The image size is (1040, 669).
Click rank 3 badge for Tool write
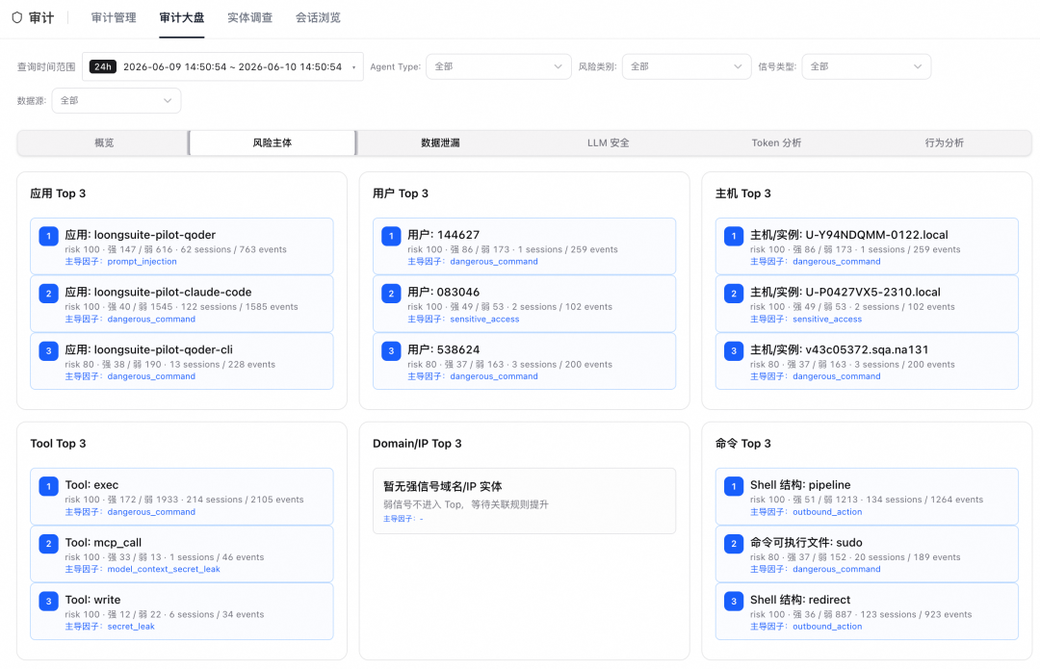click(48, 601)
